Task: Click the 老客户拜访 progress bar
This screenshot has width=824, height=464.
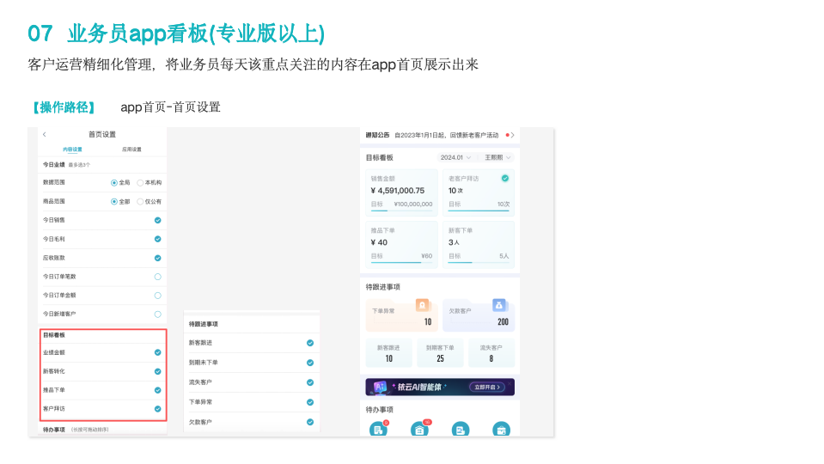Action: pyautogui.click(x=479, y=211)
